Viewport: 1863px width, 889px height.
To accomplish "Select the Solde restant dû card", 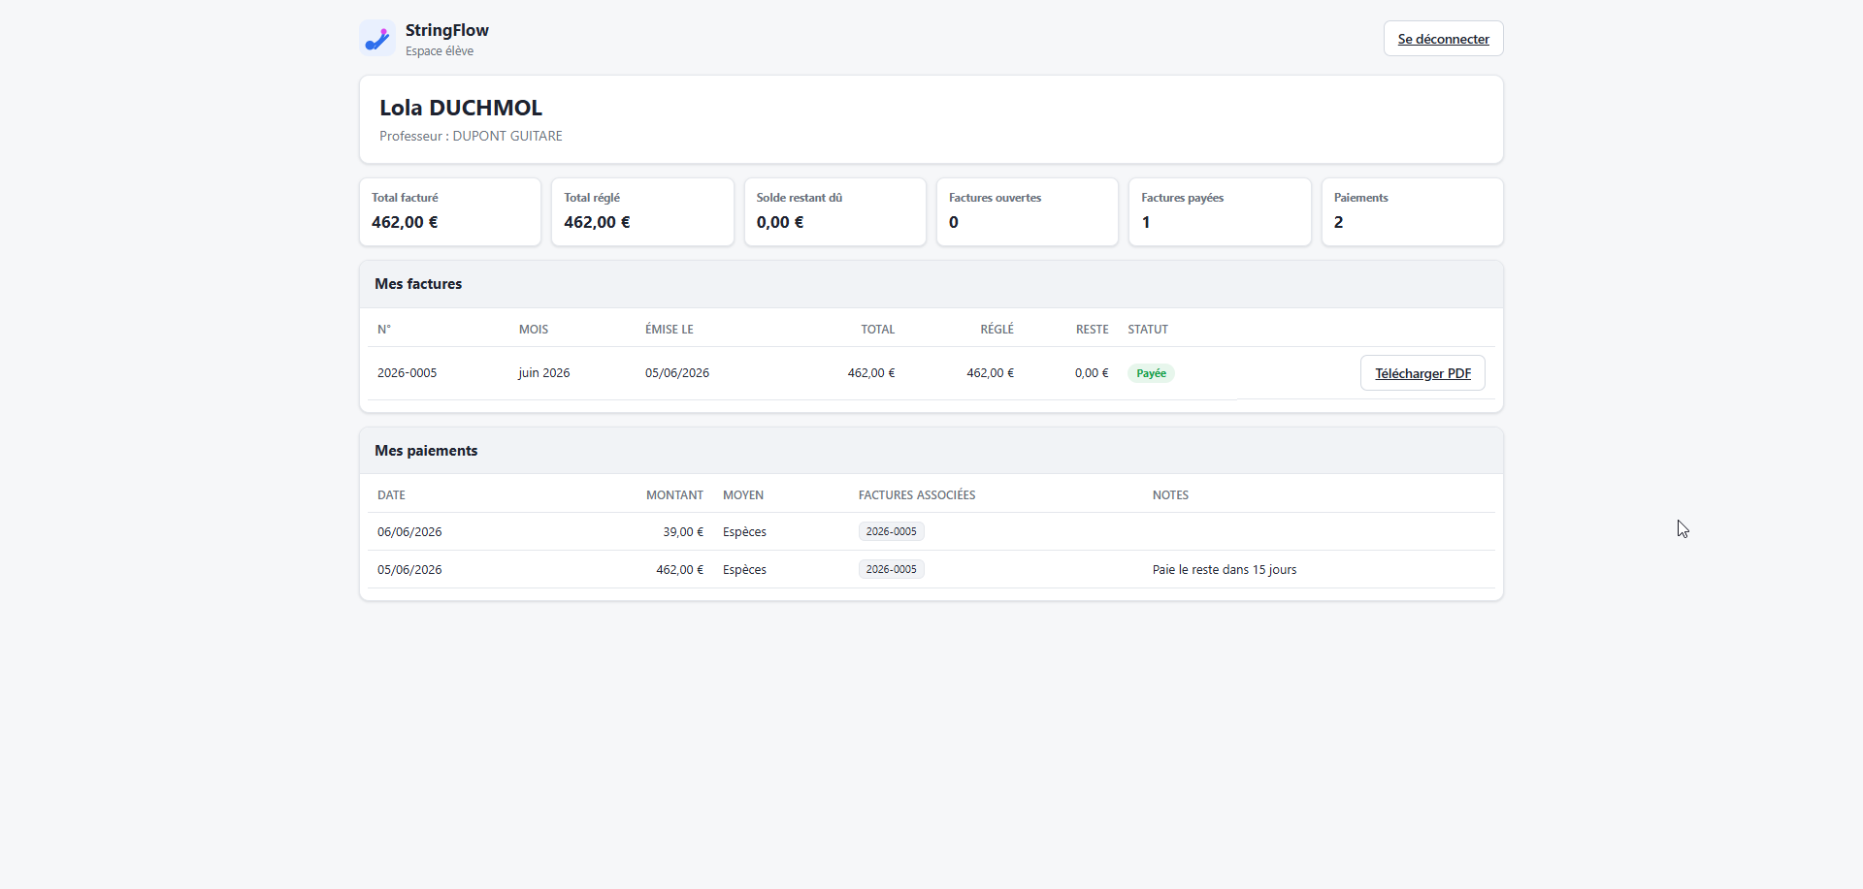I will (x=835, y=211).
